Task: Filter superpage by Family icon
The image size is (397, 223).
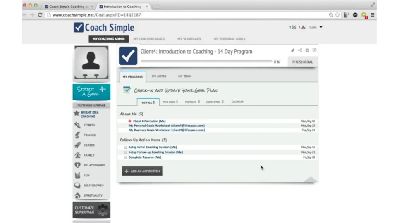Action: 77,155
